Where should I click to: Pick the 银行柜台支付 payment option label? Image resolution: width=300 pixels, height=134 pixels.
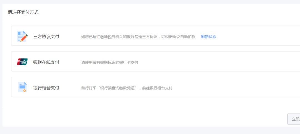click(x=46, y=88)
